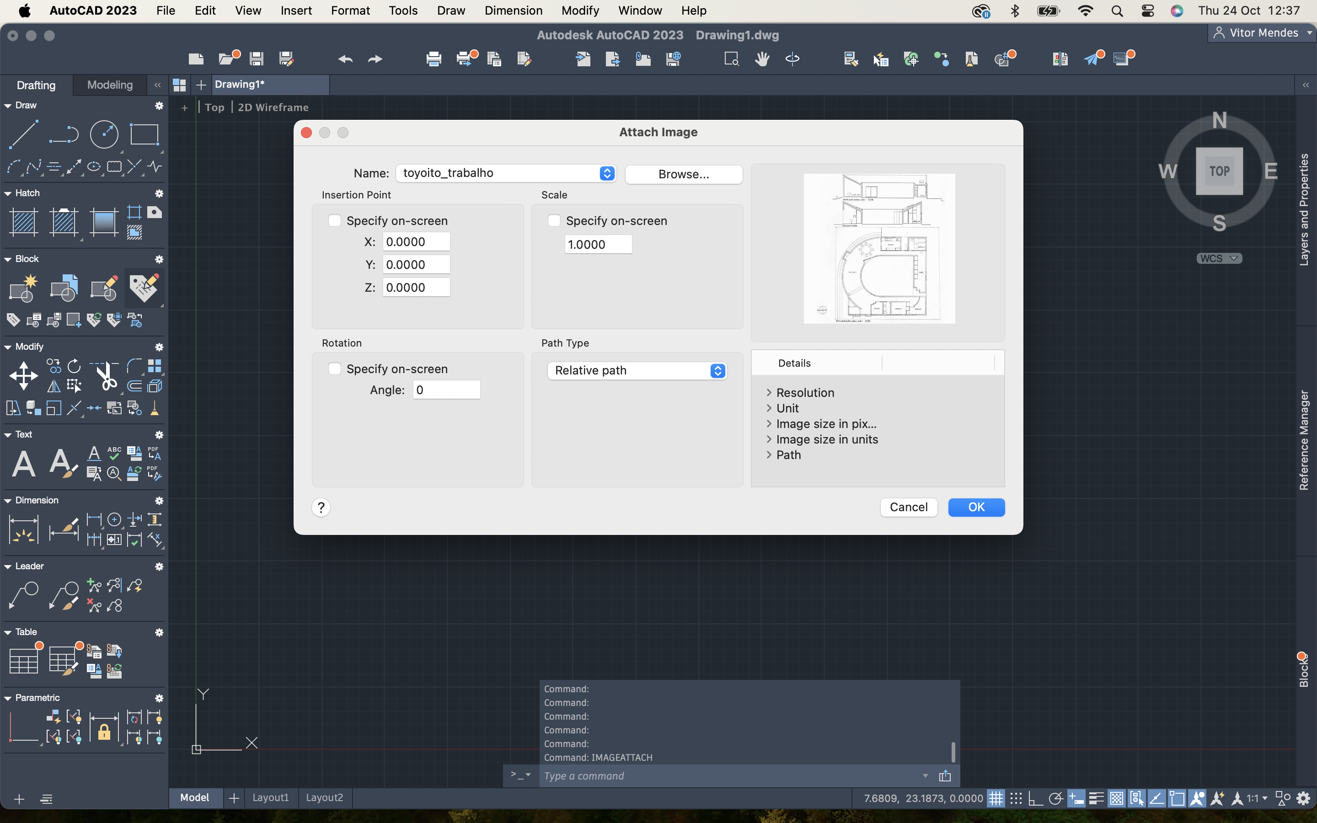
Task: Click OK to attach image
Action: coord(976,507)
